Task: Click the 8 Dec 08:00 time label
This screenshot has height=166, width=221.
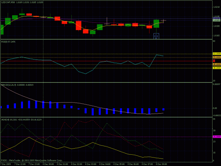Action: (161, 164)
